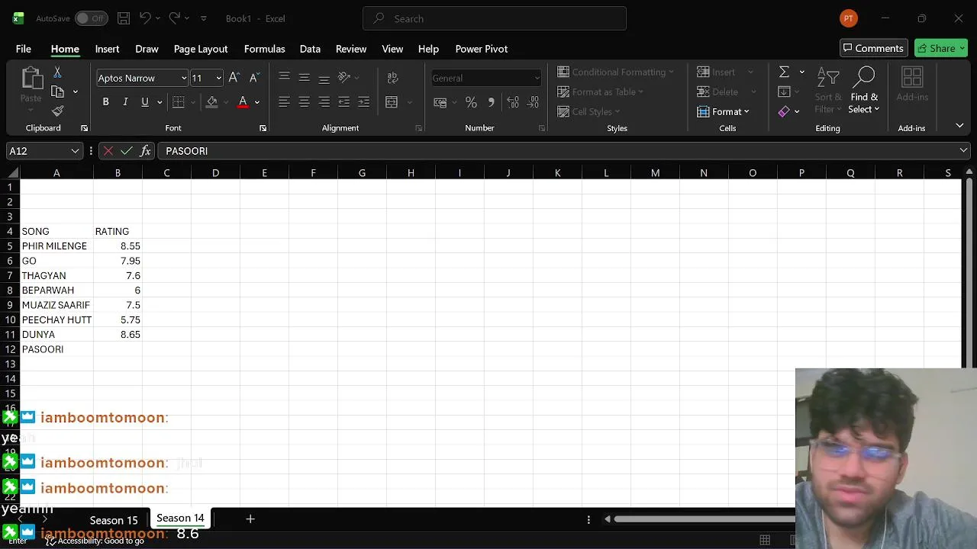This screenshot has height=549, width=977.
Task: Switch to the Draw tab
Action: point(147,49)
